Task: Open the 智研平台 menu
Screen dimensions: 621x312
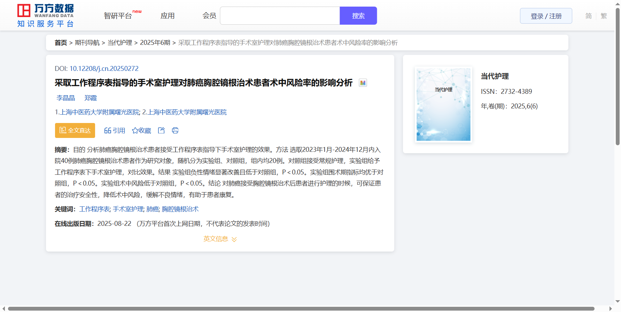Action: pos(118,16)
